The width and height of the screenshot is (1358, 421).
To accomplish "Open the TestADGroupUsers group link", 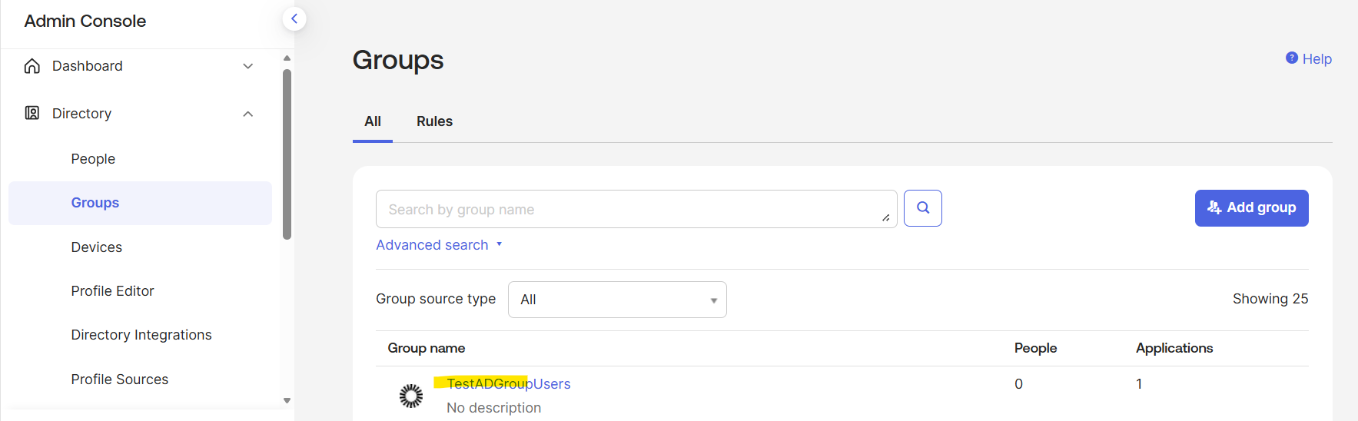I will point(509,384).
